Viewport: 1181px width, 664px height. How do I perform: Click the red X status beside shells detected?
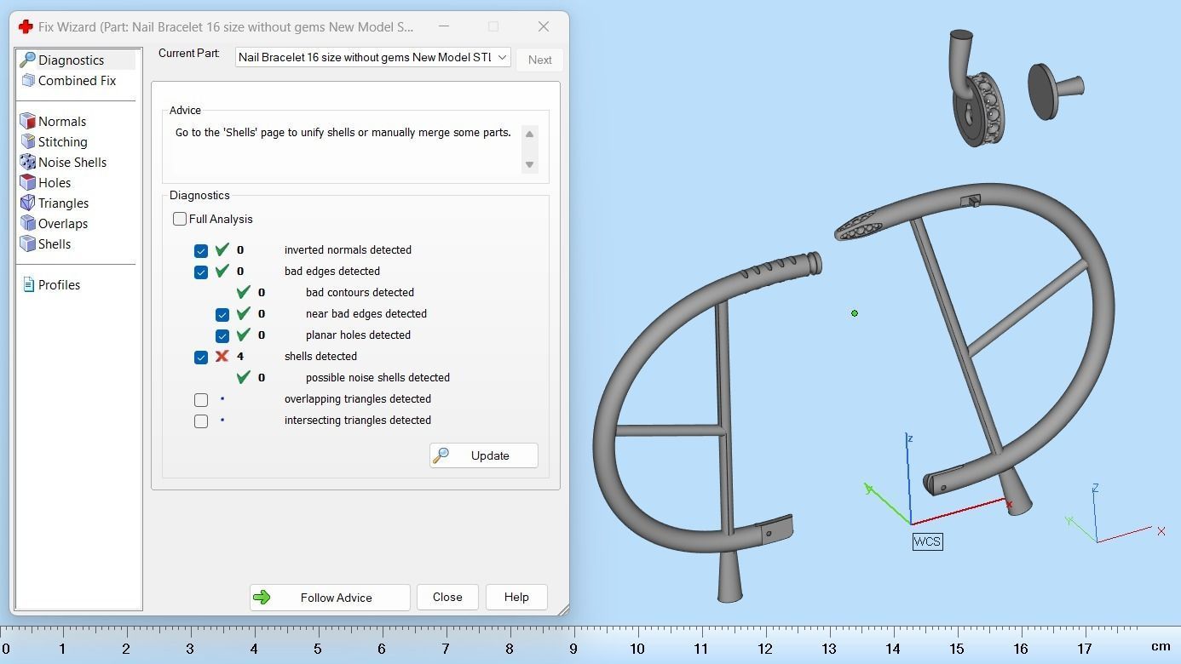click(x=222, y=356)
